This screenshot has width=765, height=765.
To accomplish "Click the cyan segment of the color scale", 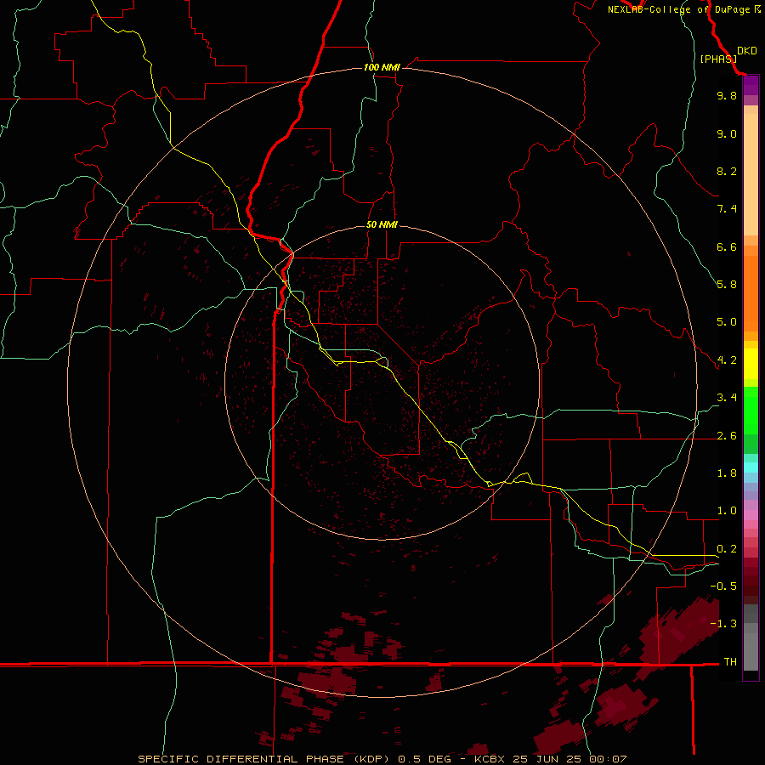I will [751, 467].
